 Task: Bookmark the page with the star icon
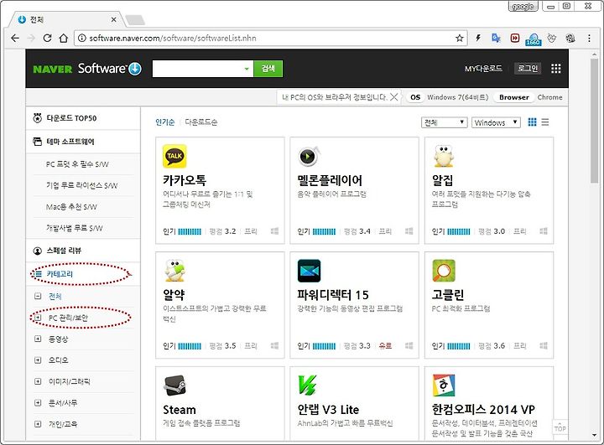(459, 38)
